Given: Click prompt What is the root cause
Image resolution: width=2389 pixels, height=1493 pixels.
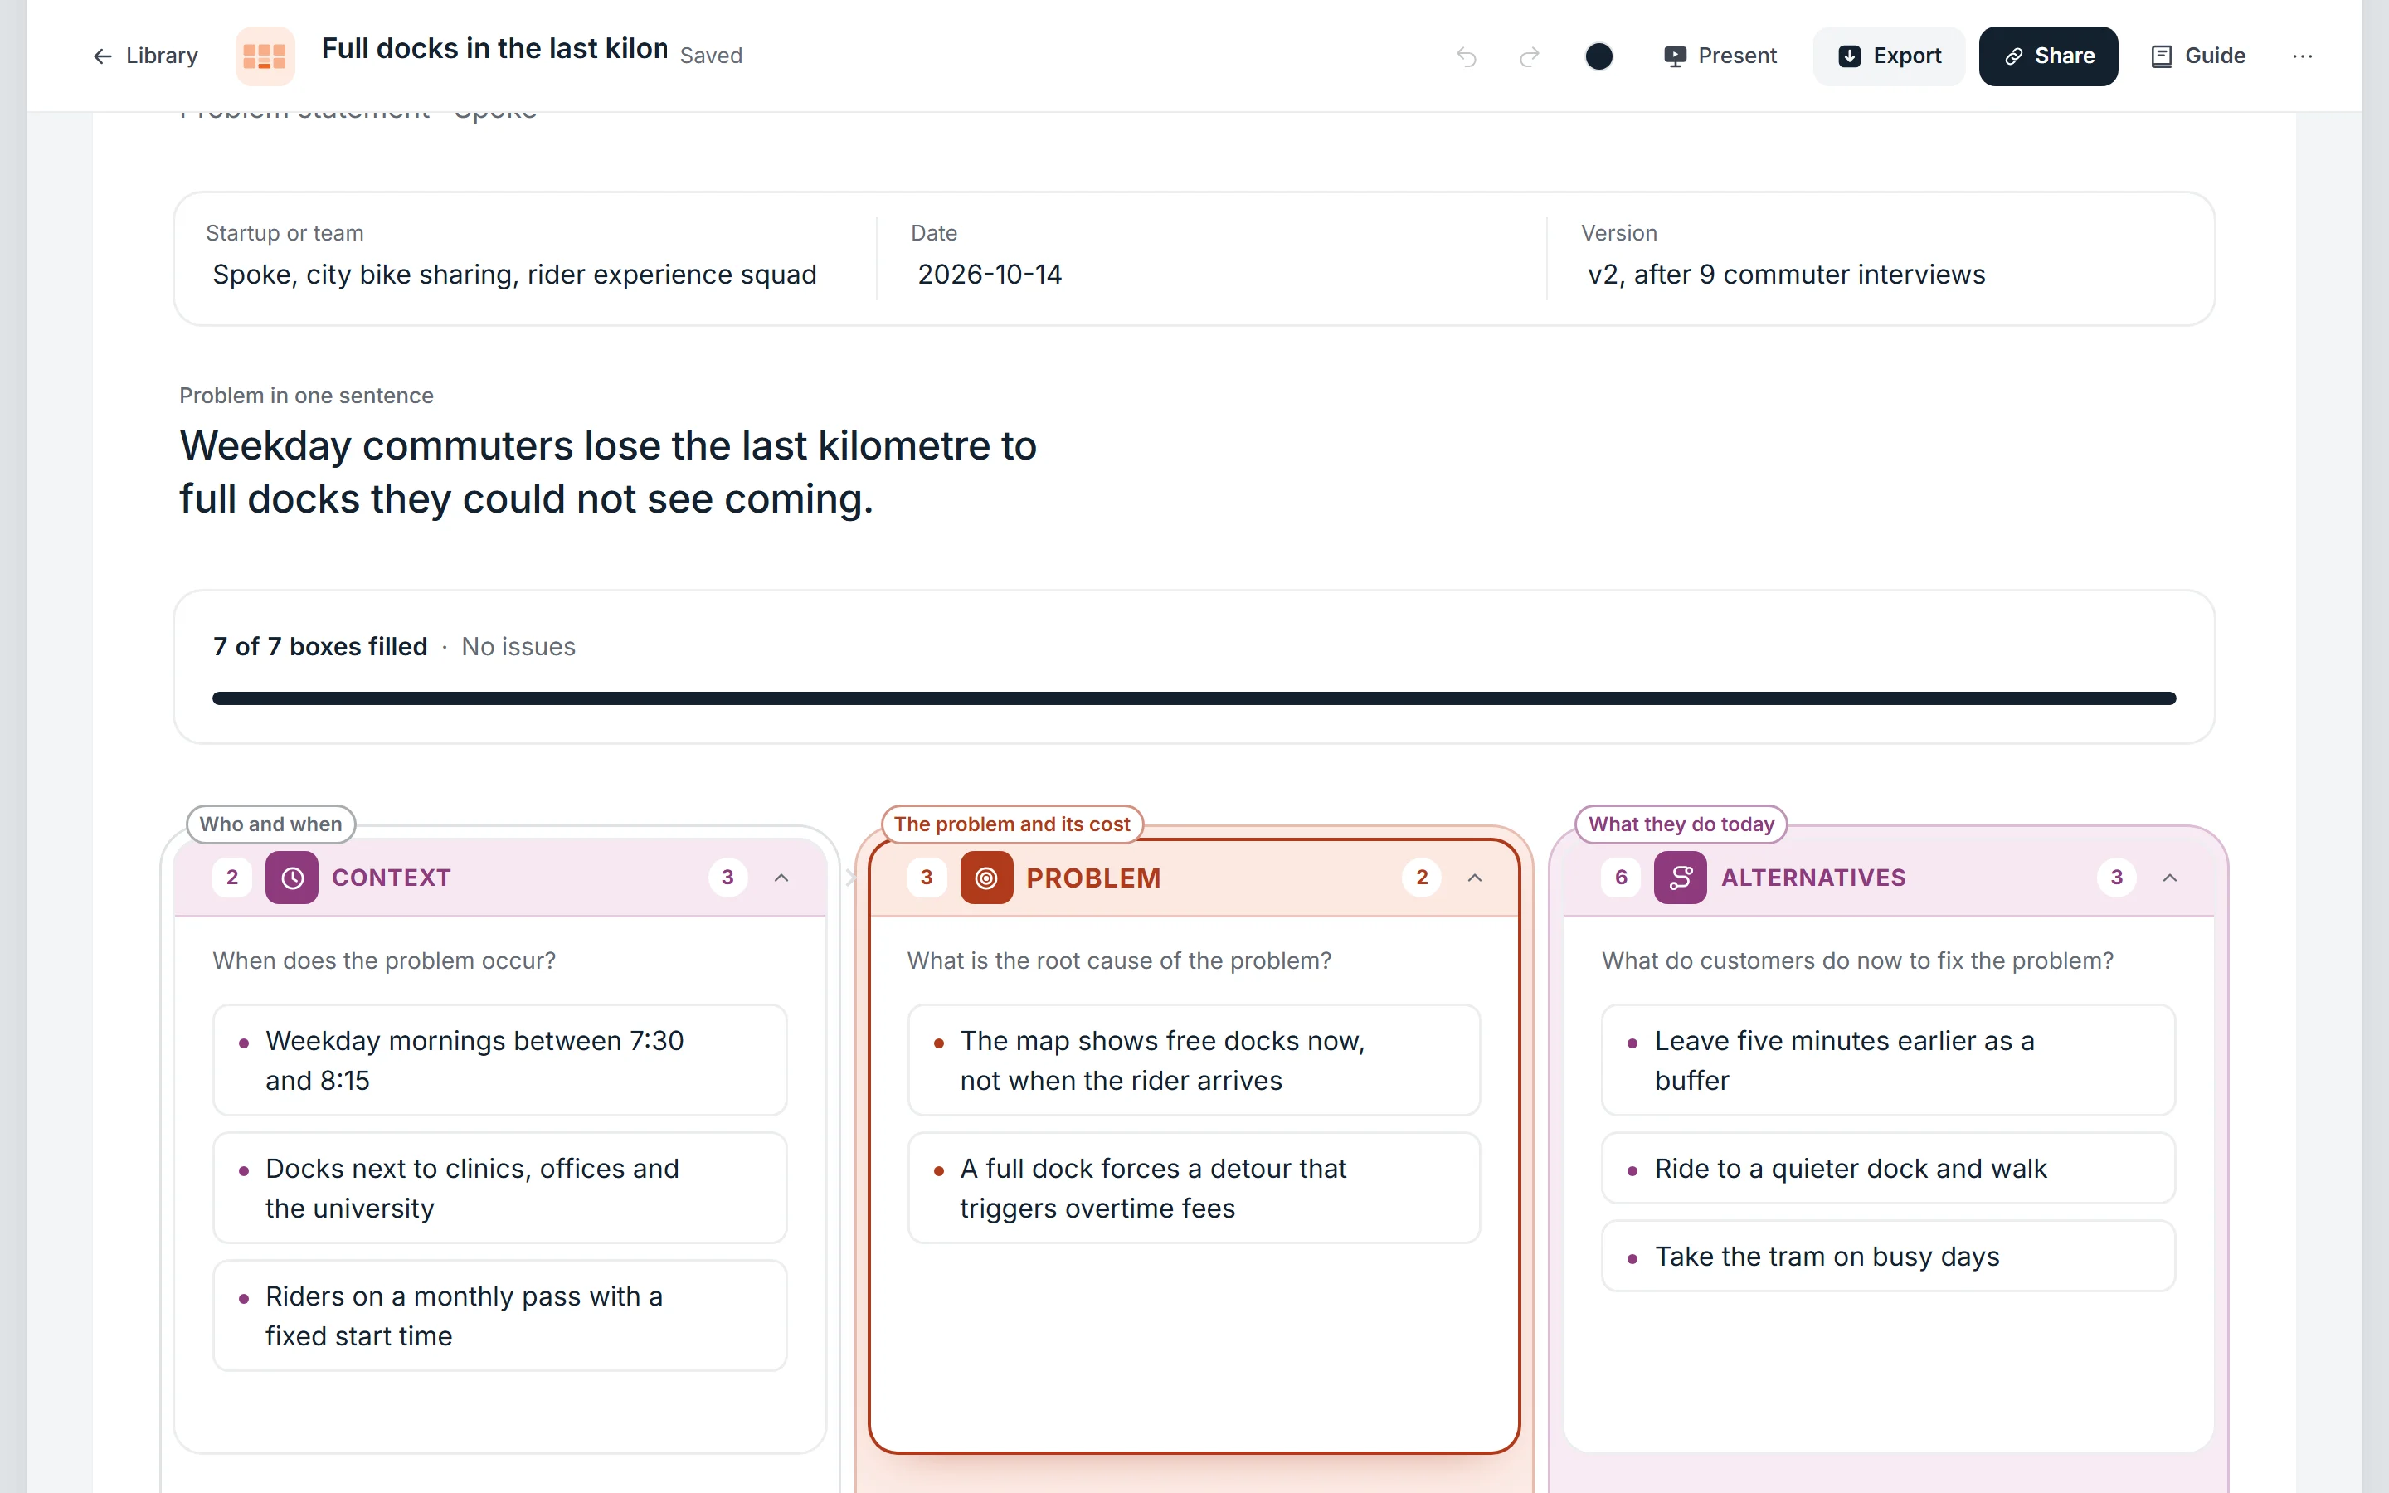Looking at the screenshot, I should click(x=1118, y=960).
